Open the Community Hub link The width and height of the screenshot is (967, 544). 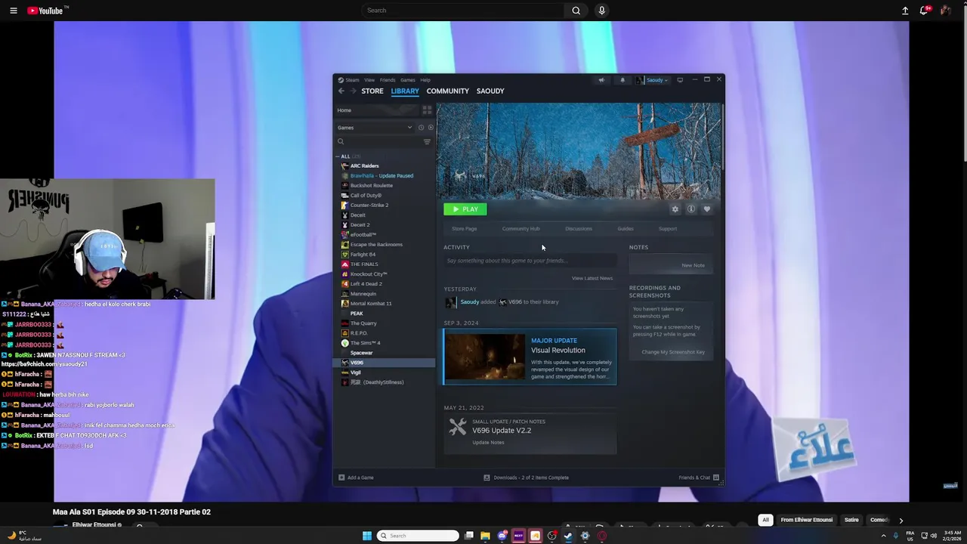[521, 228]
